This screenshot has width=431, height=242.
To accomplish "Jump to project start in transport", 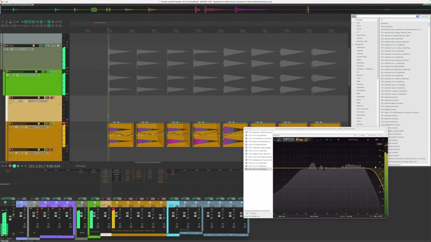I will coord(2,166).
